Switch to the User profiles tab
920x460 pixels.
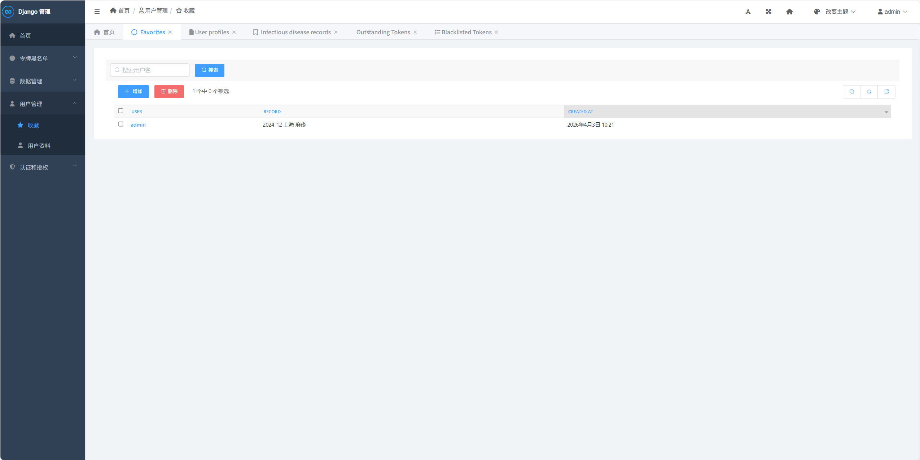[211, 32]
